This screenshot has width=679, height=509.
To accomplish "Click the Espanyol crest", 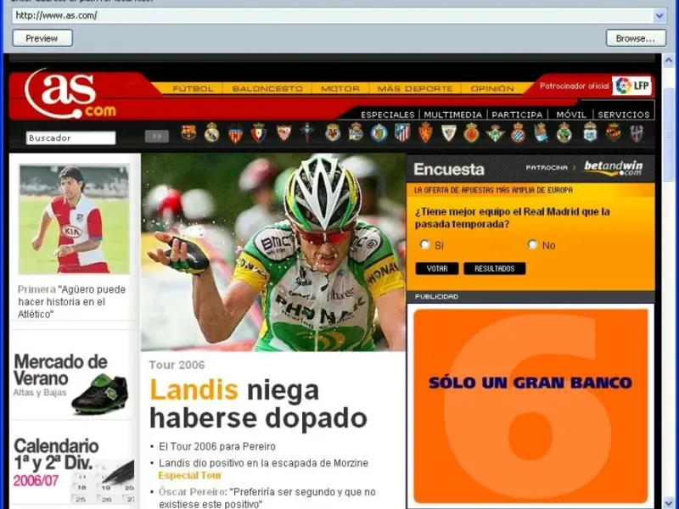I will click(518, 132).
